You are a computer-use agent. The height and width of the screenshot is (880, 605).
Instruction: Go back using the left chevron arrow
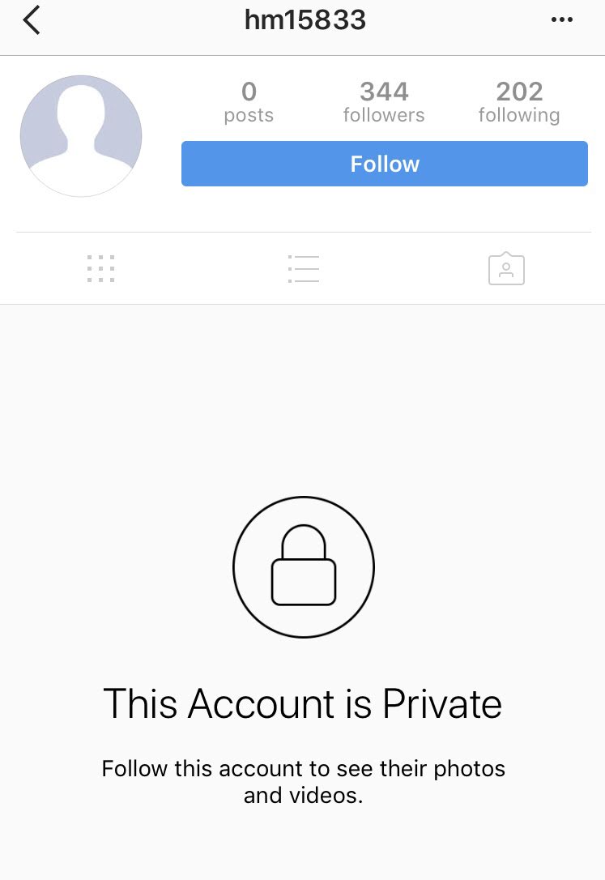[32, 20]
